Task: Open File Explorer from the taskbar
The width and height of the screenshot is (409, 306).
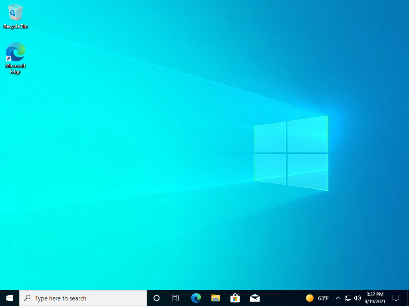Action: click(215, 298)
